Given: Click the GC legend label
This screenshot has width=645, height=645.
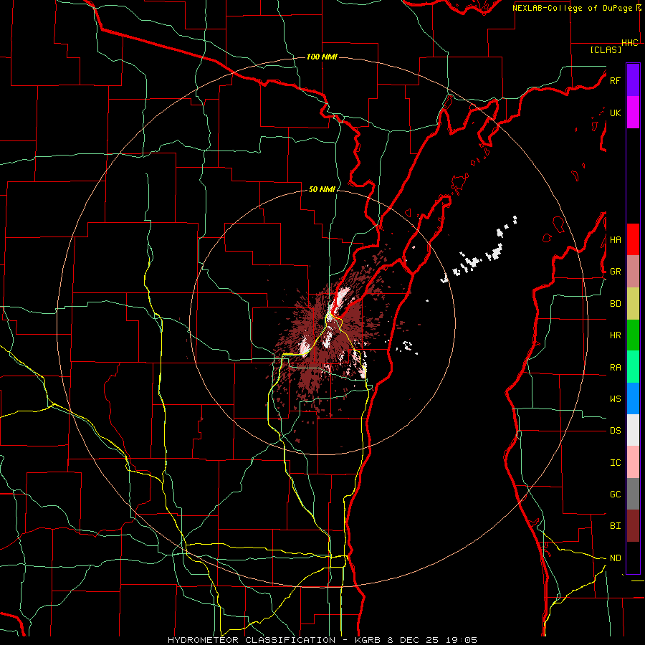Looking at the screenshot, I should coord(615,494).
